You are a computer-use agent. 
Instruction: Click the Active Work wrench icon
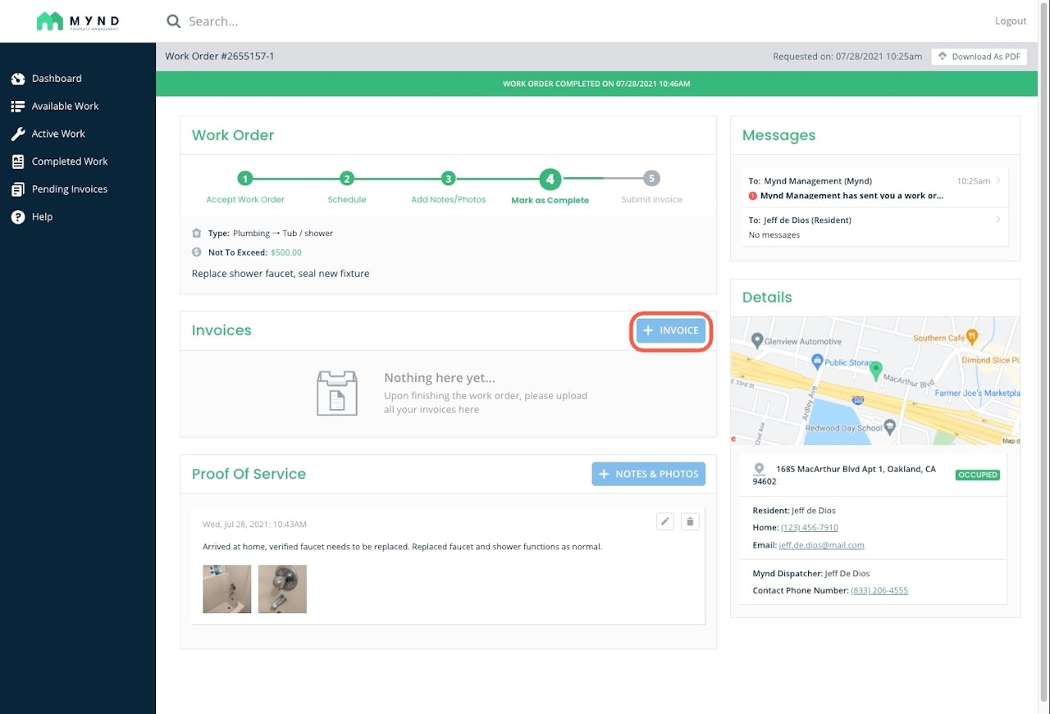pos(18,134)
